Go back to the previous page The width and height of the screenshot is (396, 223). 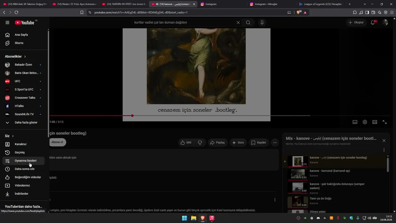tap(4, 12)
